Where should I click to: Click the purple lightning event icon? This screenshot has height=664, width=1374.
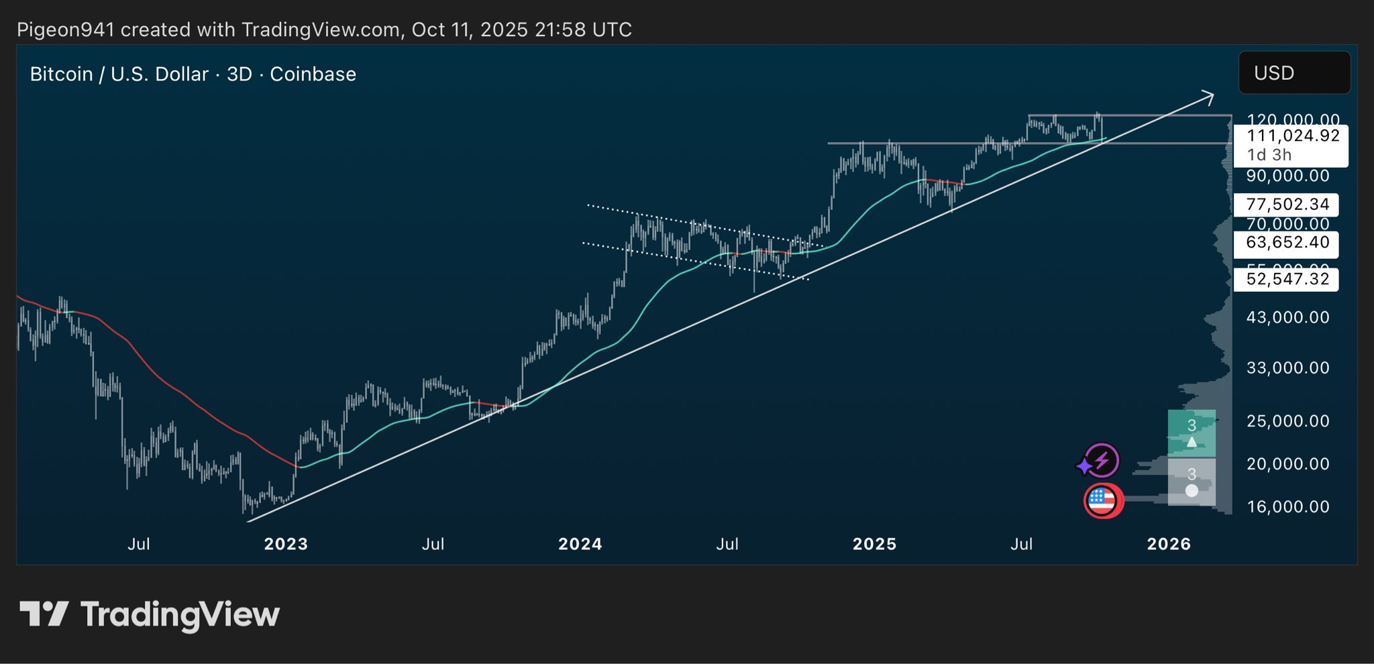[1102, 461]
